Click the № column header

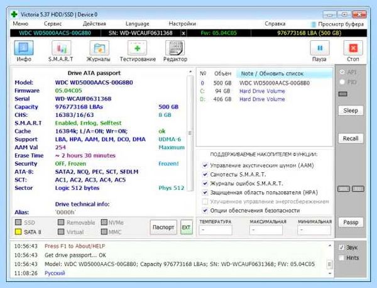[x=203, y=74]
